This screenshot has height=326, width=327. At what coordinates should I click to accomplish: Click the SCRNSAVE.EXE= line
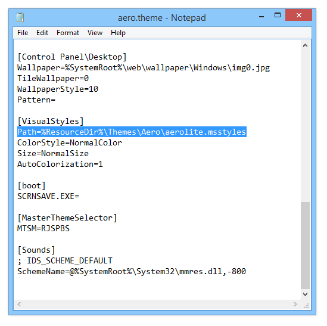click(x=48, y=197)
